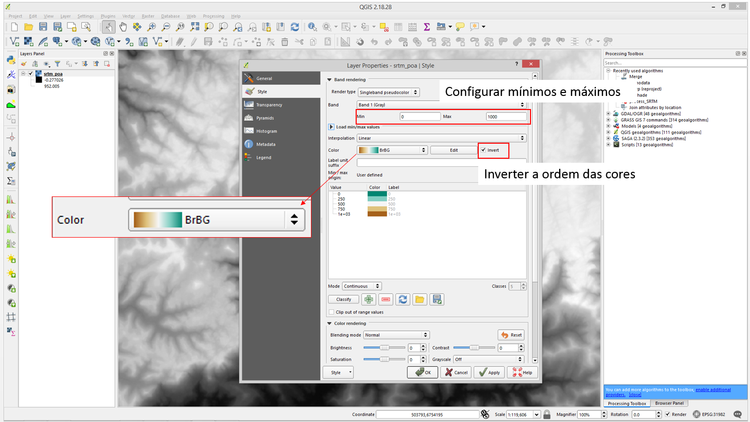Click the red minus remove-value icon
Viewport: 750px width, 422px height.
(x=386, y=299)
